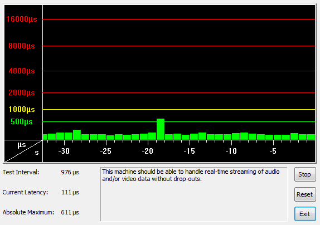Click the green 500µs label
This screenshot has height=225, width=320.
pos(22,121)
